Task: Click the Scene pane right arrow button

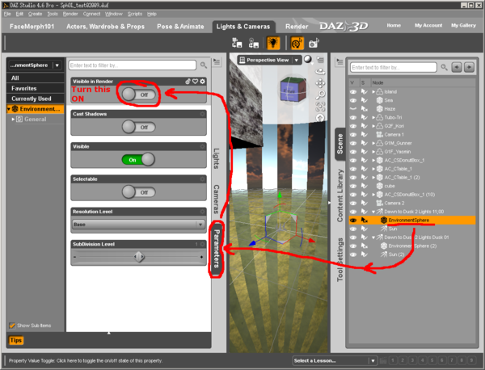Action: pos(469,67)
